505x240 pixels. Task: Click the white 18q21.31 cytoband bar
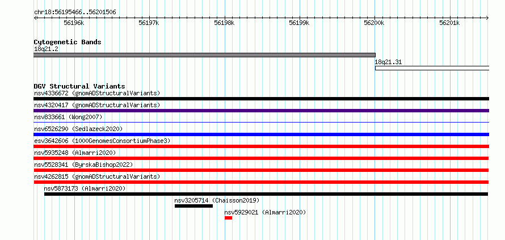(x=432, y=68)
